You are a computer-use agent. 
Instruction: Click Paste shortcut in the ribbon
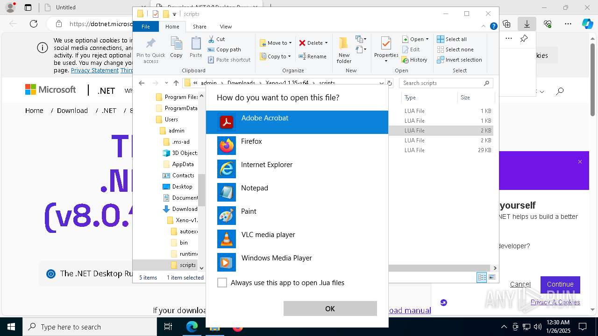point(229,60)
